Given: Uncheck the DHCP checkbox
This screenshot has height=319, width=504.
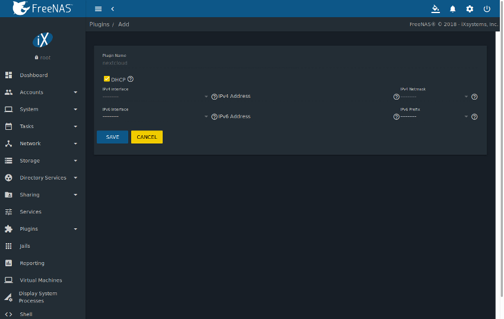Looking at the screenshot, I should click(107, 79).
